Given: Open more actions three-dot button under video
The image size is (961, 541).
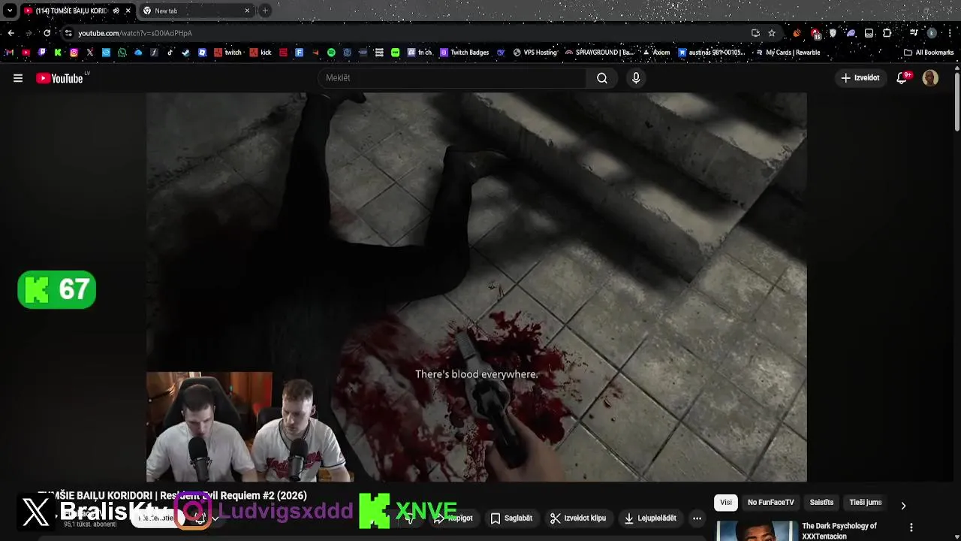Looking at the screenshot, I should (697, 518).
